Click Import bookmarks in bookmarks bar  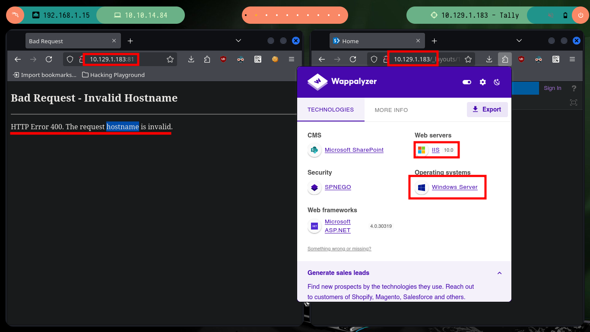45,75
